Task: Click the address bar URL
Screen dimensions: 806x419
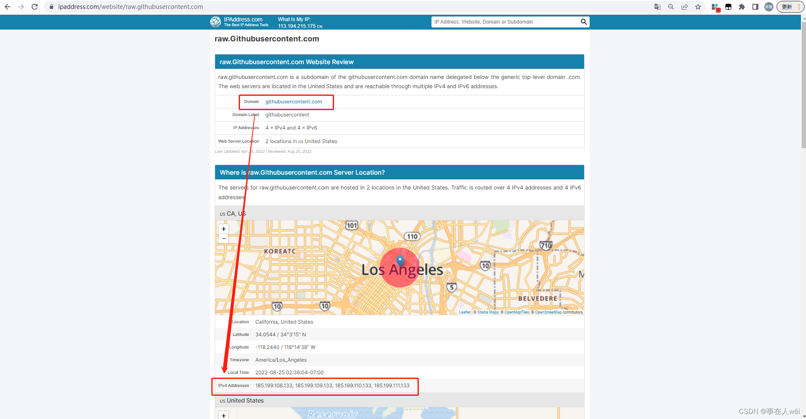Action: [x=130, y=7]
